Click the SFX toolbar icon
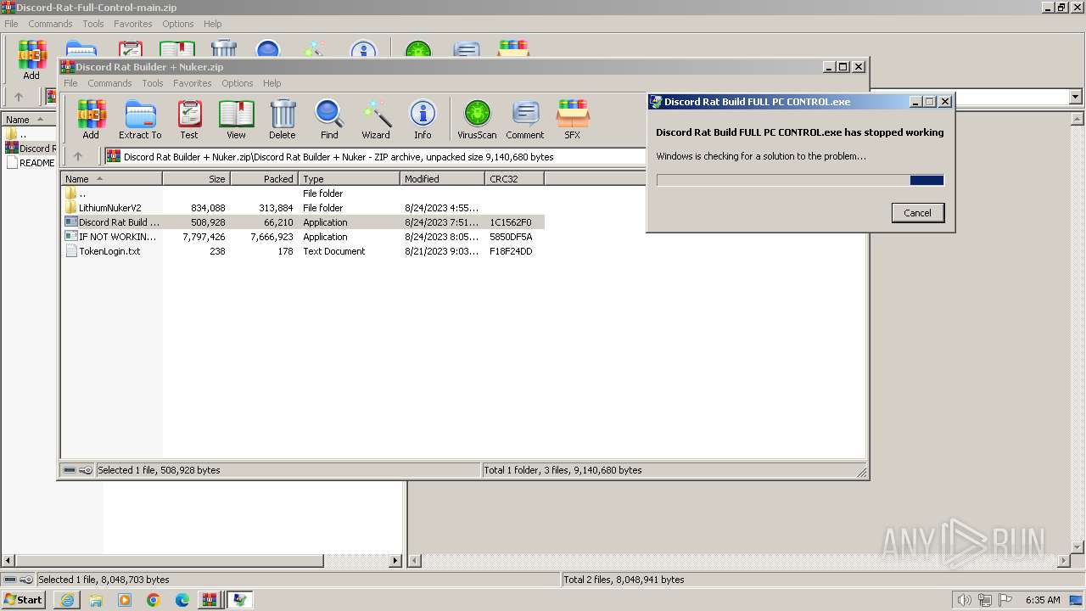This screenshot has width=1086, height=611. pos(573,119)
